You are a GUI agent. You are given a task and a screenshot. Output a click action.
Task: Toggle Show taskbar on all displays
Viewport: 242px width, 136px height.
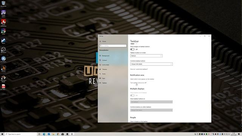[x=132, y=96]
